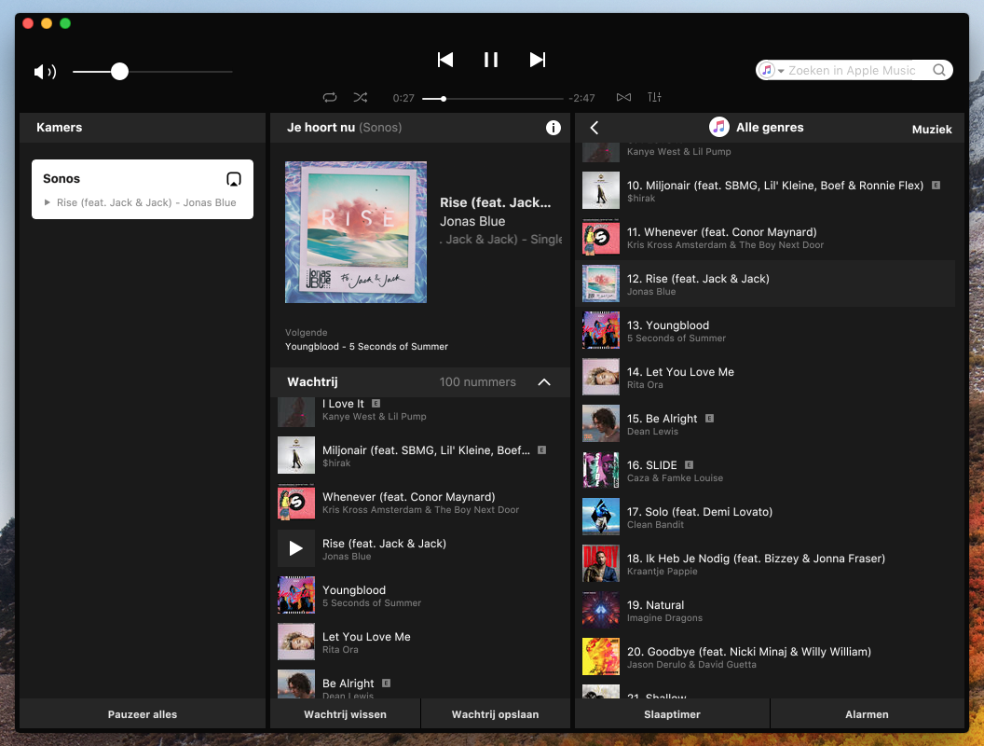
Task: Mute audio using the speaker icon
Action: coord(45,72)
